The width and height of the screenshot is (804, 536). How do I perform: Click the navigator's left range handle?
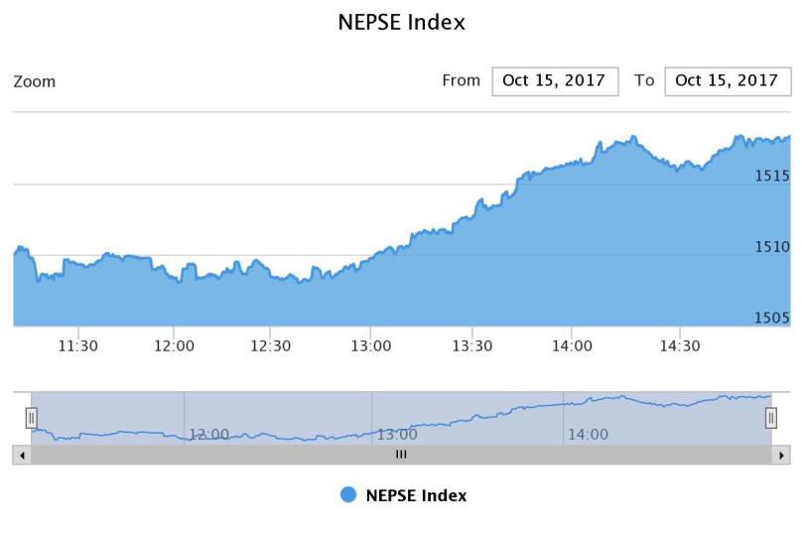click(x=32, y=418)
